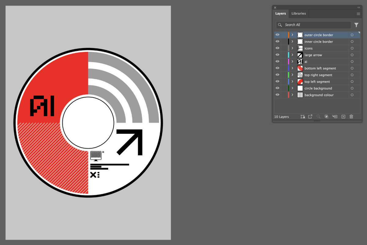Toggle eye for top right segment layer

pyautogui.click(x=277, y=75)
